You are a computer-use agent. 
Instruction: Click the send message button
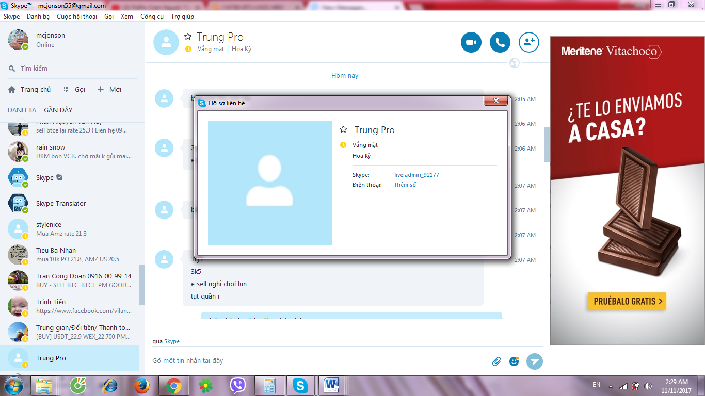535,361
